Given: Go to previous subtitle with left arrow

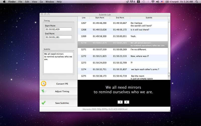Looking at the screenshot, I should pos(120,102).
